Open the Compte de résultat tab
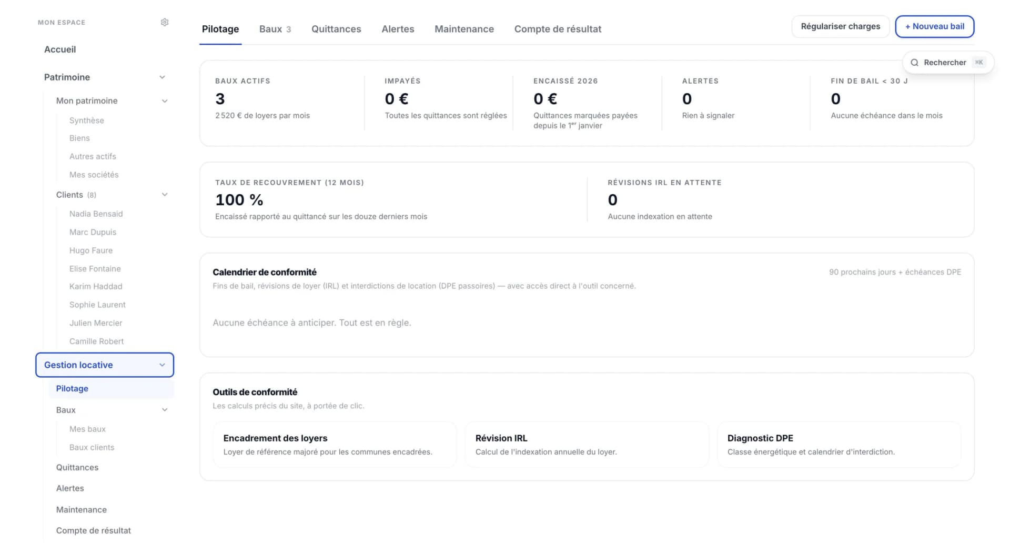The width and height of the screenshot is (1010, 543). pos(558,29)
